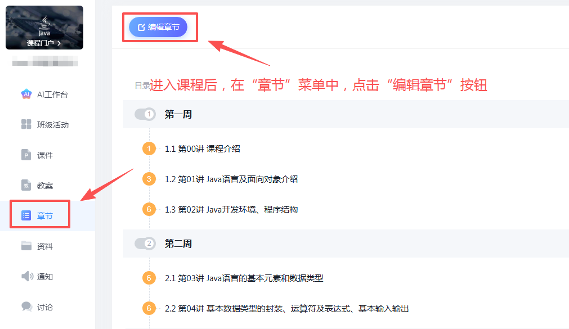Collapse the 第二周 chapter header
The image size is (569, 329).
[x=178, y=244]
